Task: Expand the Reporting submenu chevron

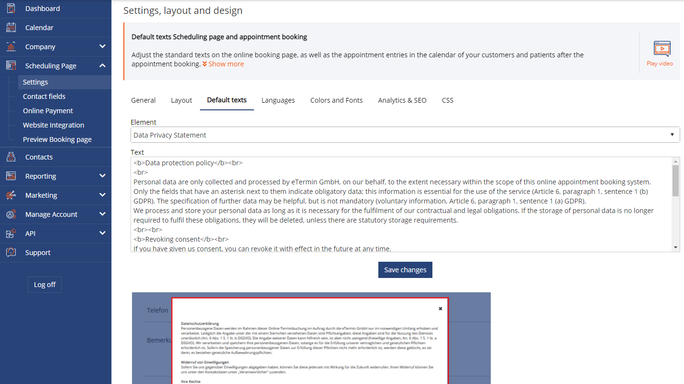Action: pyautogui.click(x=102, y=176)
